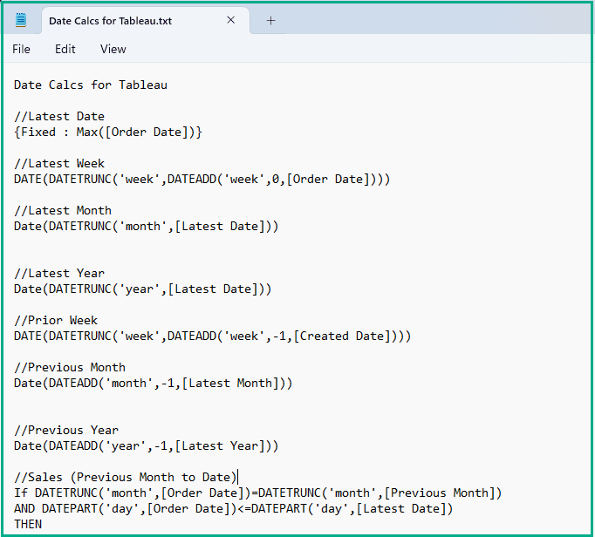Click the DATEADD('year',-1,[Latest Year]) line
The width and height of the screenshot is (595, 537).
pos(147,446)
